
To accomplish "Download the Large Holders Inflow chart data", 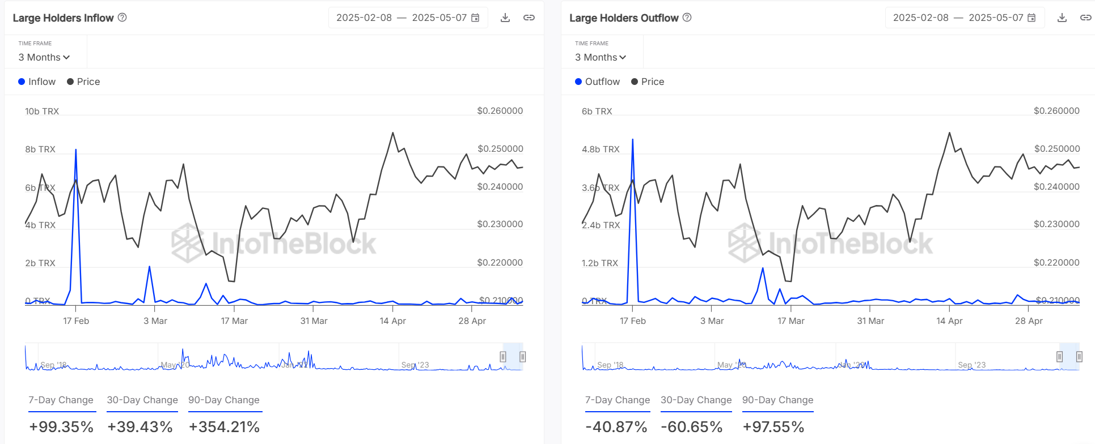I will (x=505, y=18).
